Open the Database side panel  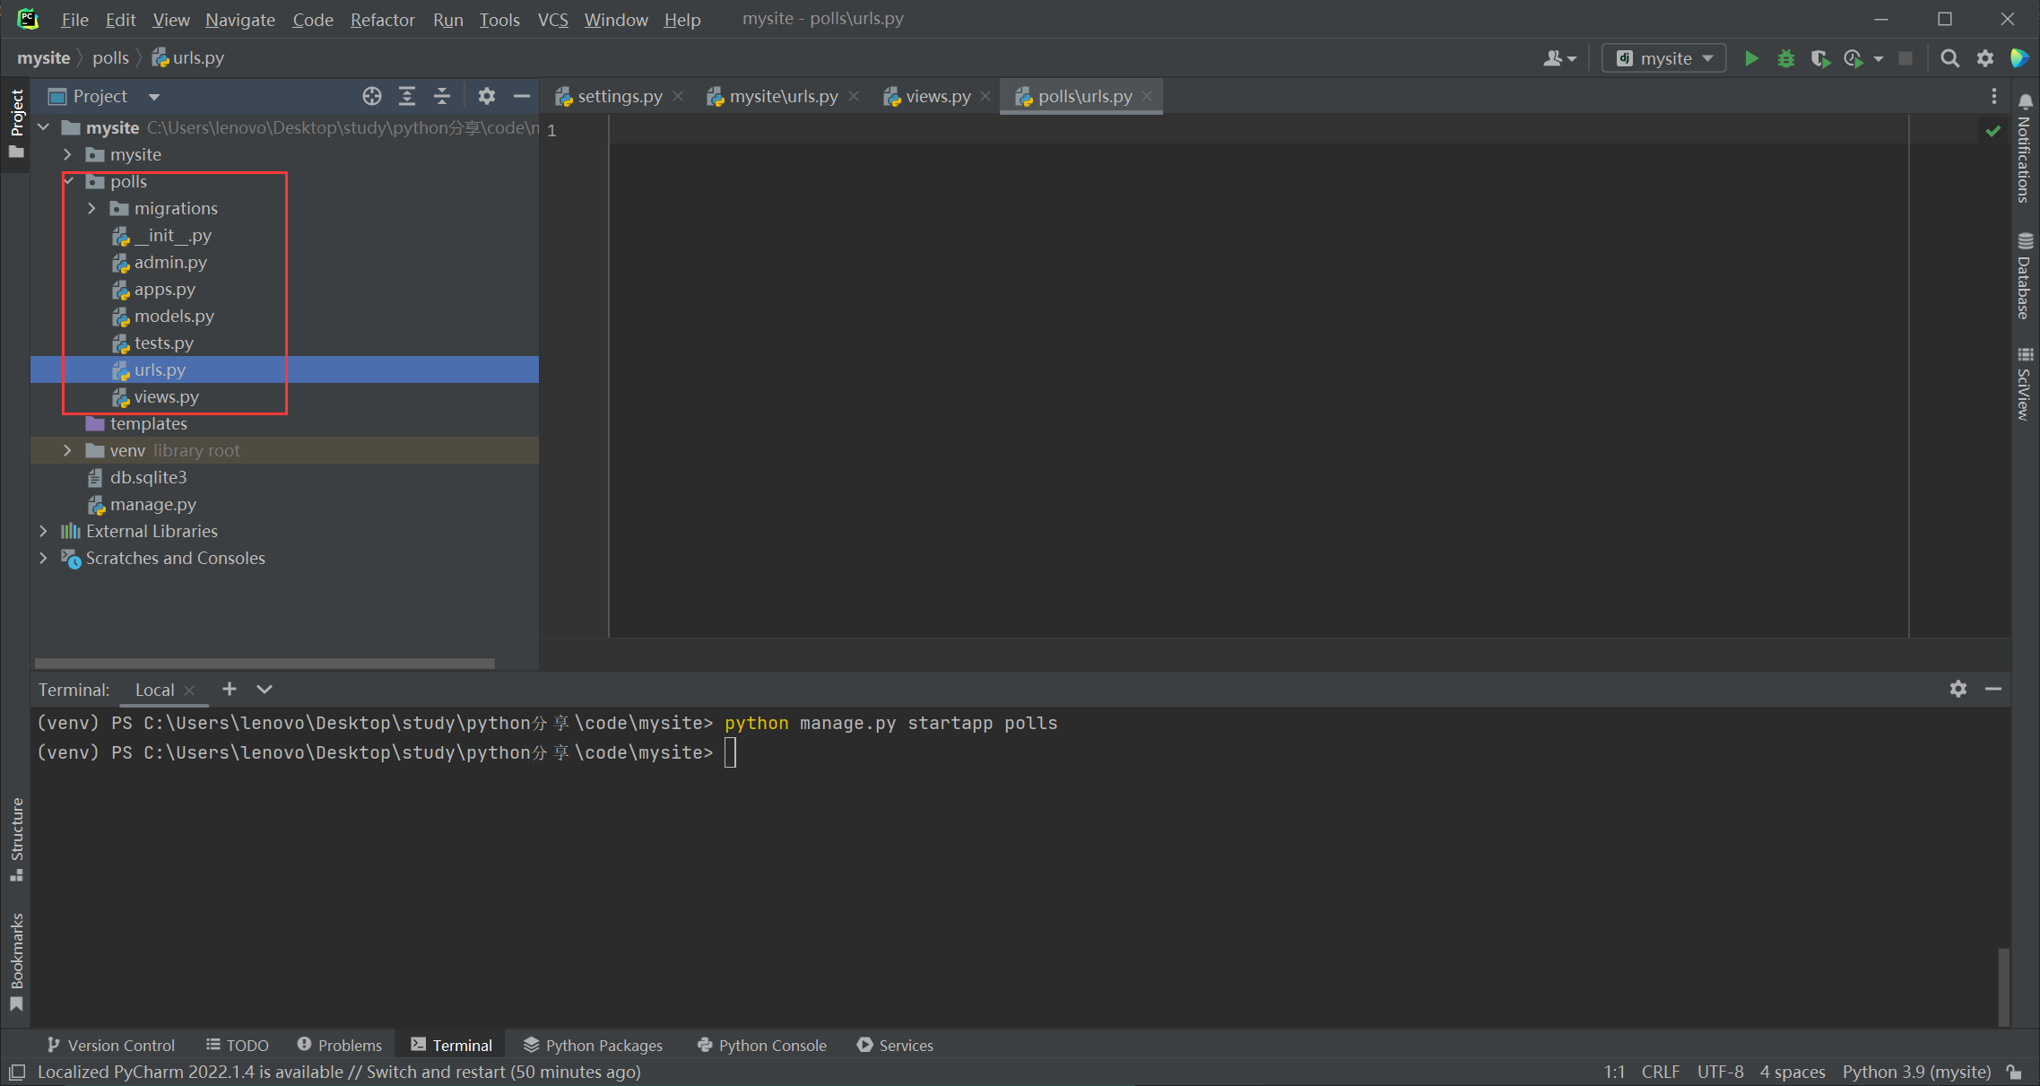pyautogui.click(x=2025, y=276)
